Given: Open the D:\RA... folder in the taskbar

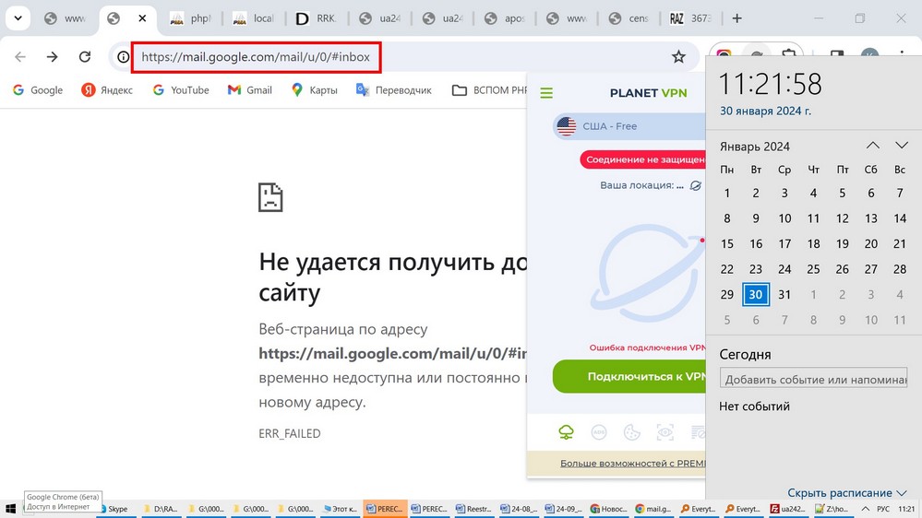Looking at the screenshot, I should (162, 509).
